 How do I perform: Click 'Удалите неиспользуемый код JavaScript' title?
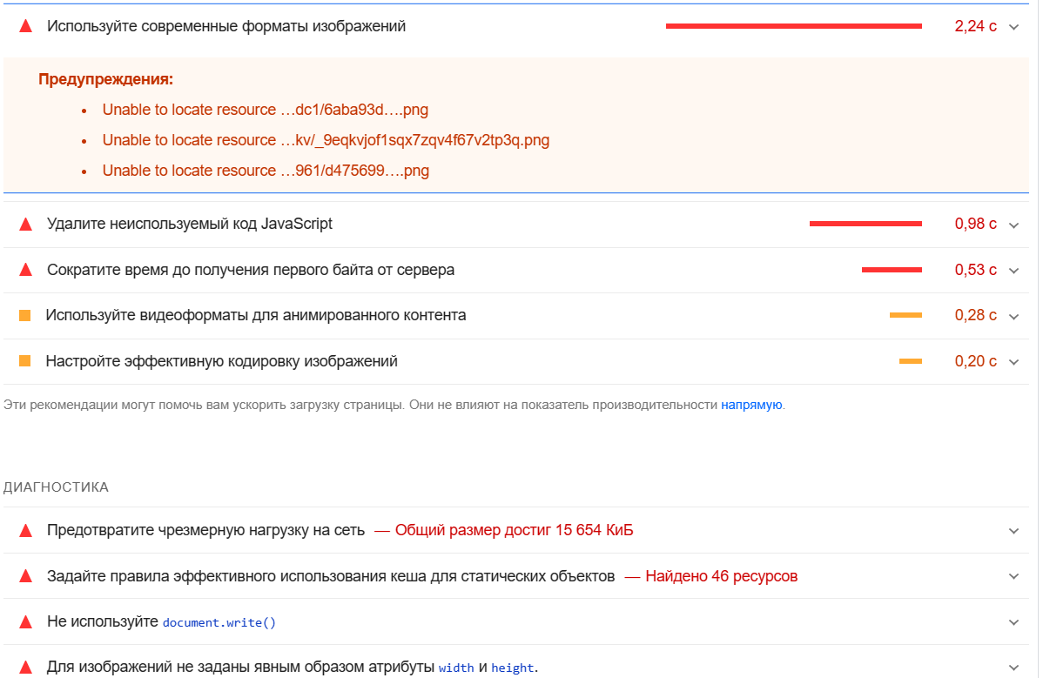pos(190,224)
